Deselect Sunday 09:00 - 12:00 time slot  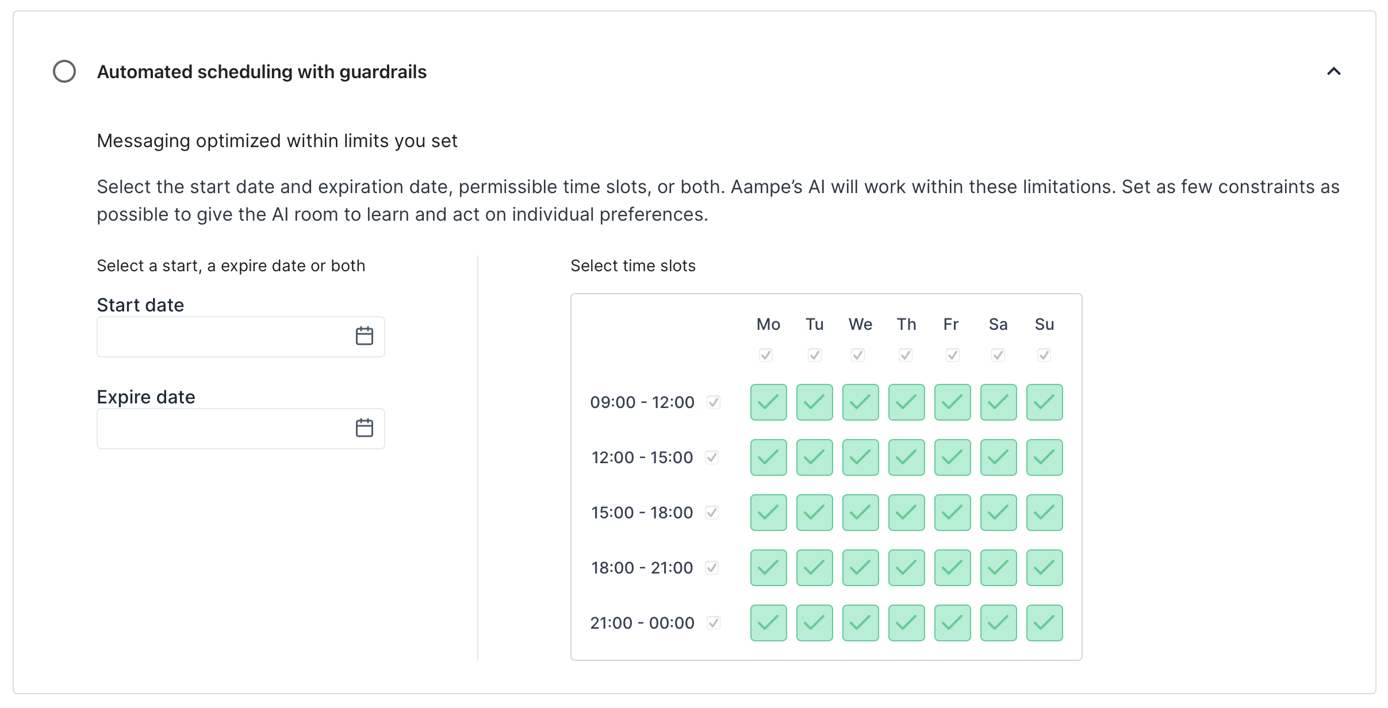point(1045,402)
